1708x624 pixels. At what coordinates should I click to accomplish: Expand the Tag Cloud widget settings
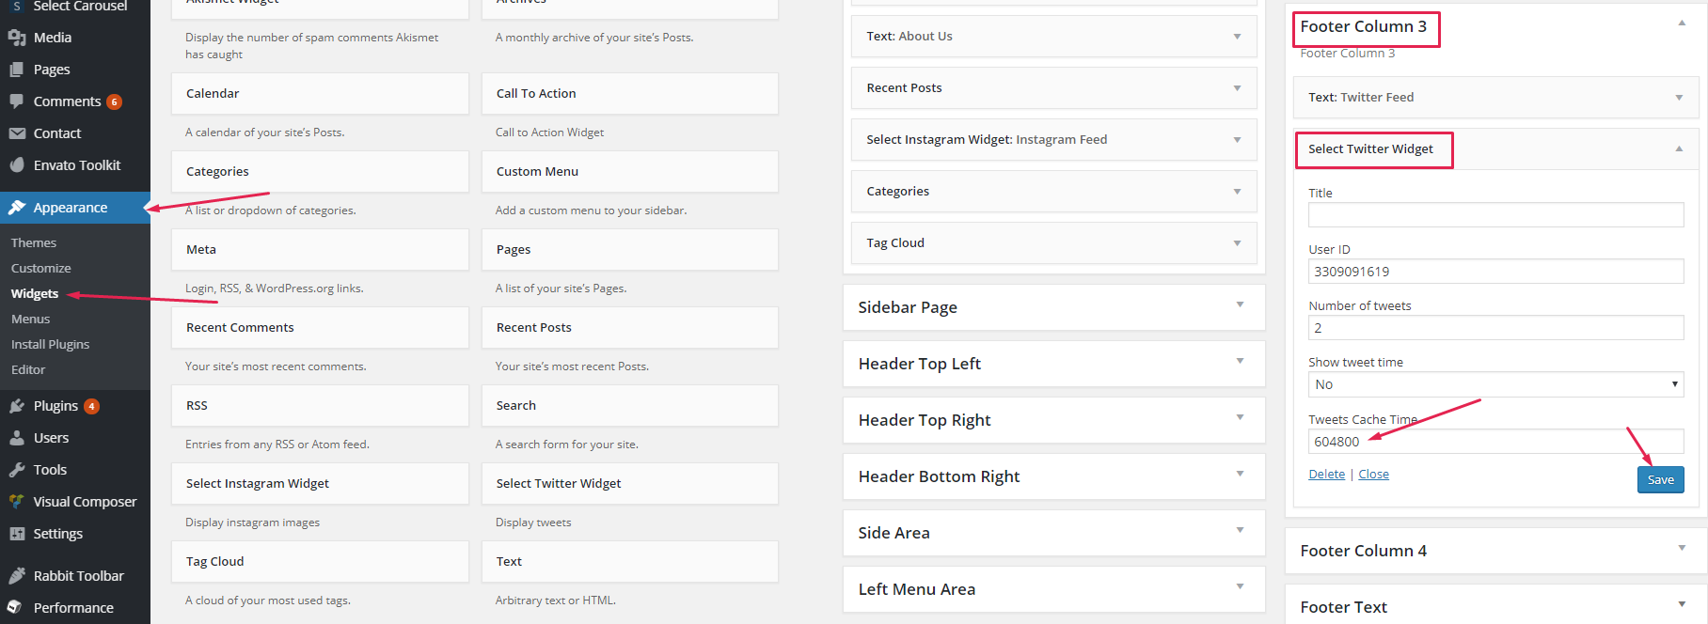[1237, 243]
